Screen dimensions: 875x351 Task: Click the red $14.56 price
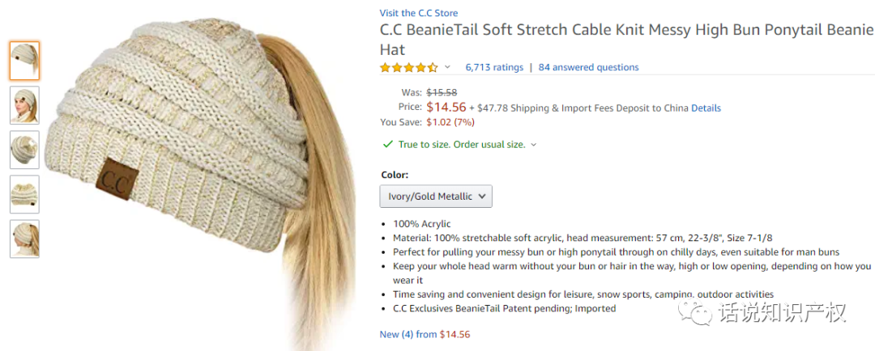pos(446,107)
